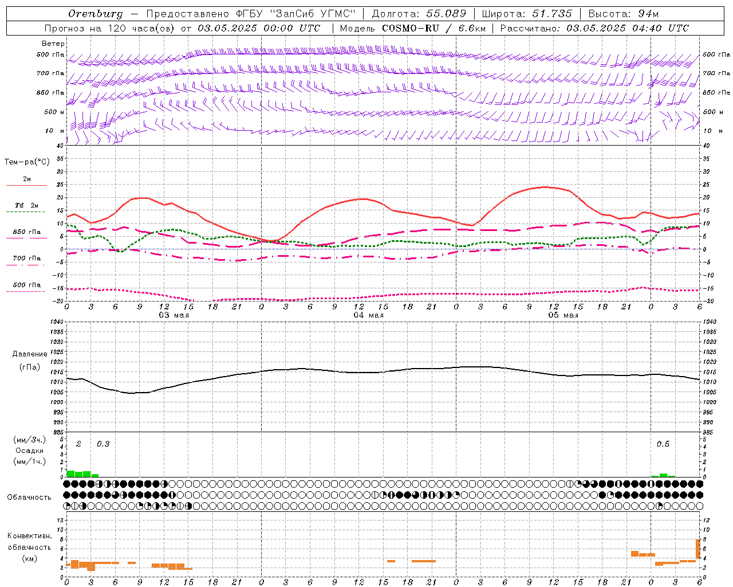Click the "05 мая" date label

pos(563,315)
